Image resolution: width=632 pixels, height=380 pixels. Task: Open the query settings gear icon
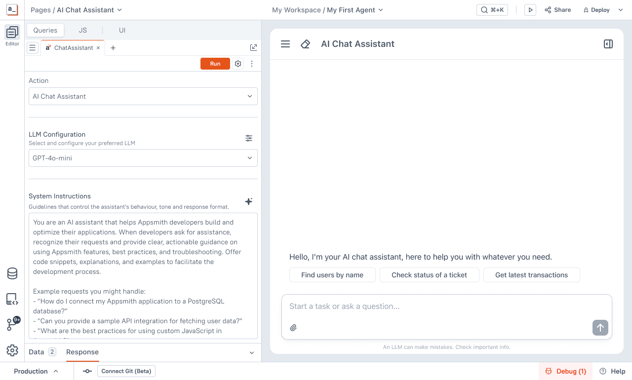[238, 64]
